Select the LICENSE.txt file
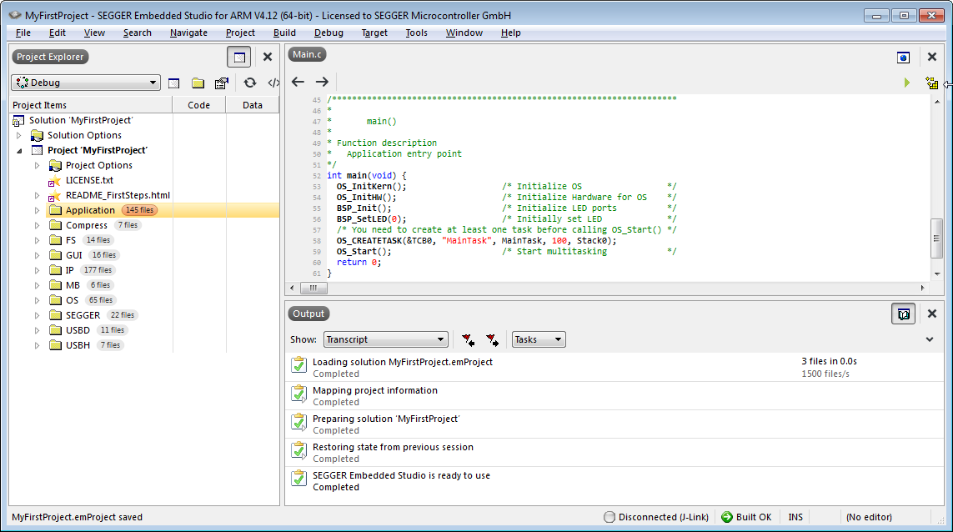The image size is (953, 532). click(89, 181)
